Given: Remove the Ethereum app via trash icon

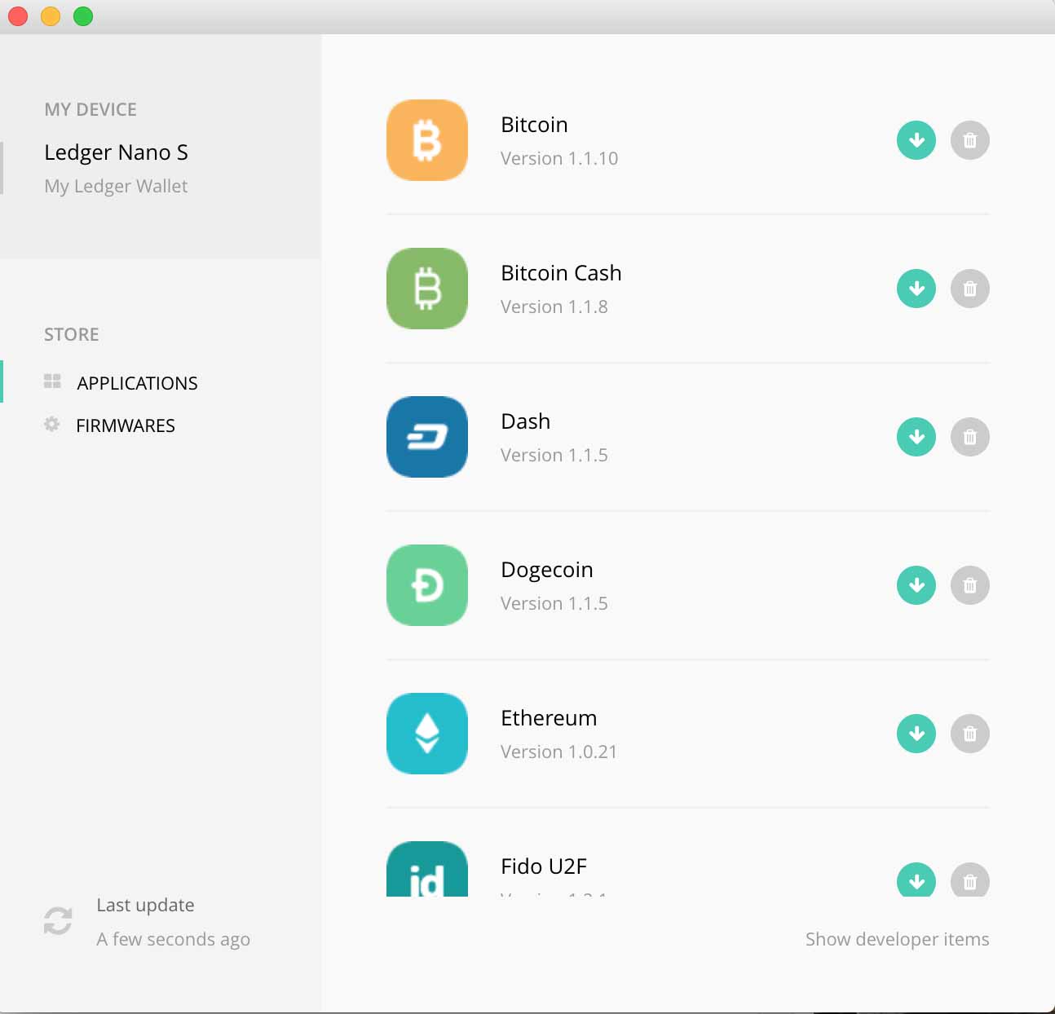Looking at the screenshot, I should pos(970,734).
